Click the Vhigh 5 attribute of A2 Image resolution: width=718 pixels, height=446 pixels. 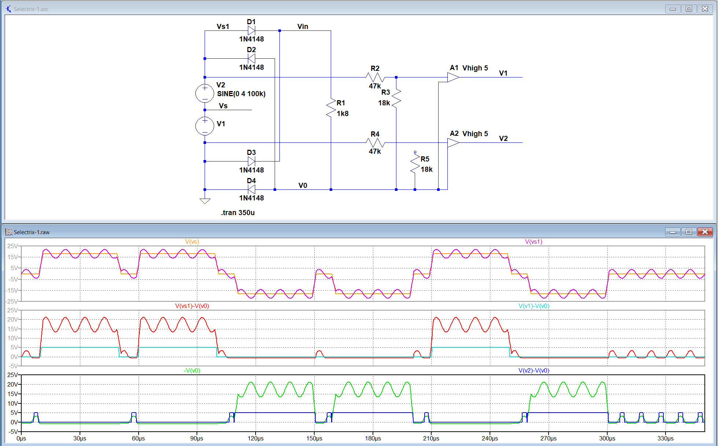point(475,134)
